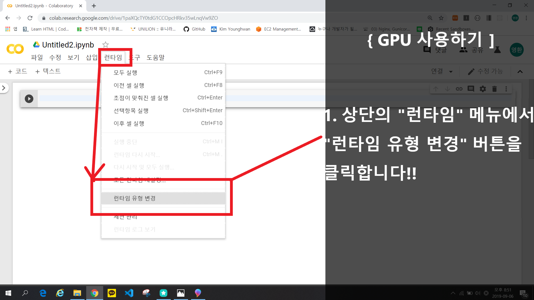Click in the code cell editor field
The height and width of the screenshot is (300, 534).
pos(70,98)
